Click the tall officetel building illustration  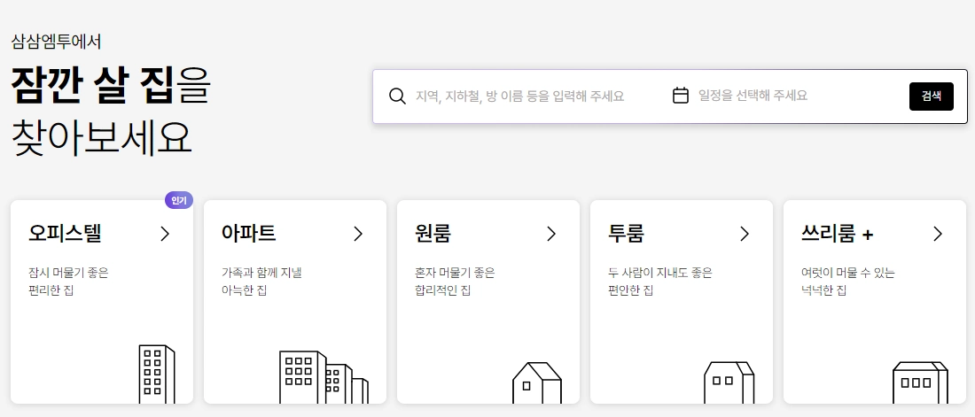point(157,375)
